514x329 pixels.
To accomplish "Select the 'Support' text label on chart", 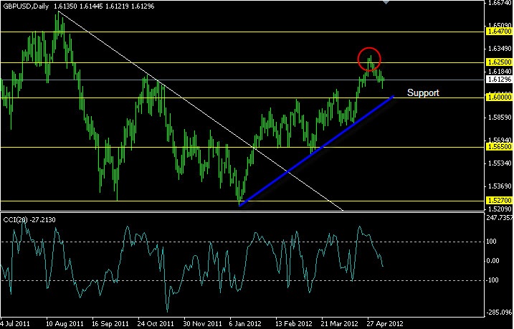I will (423, 92).
